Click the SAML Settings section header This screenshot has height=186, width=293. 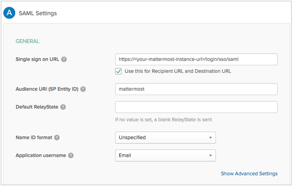click(38, 13)
